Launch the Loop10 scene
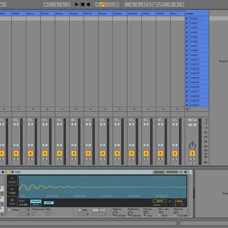This screenshot has width=228, height=228. click(187, 59)
